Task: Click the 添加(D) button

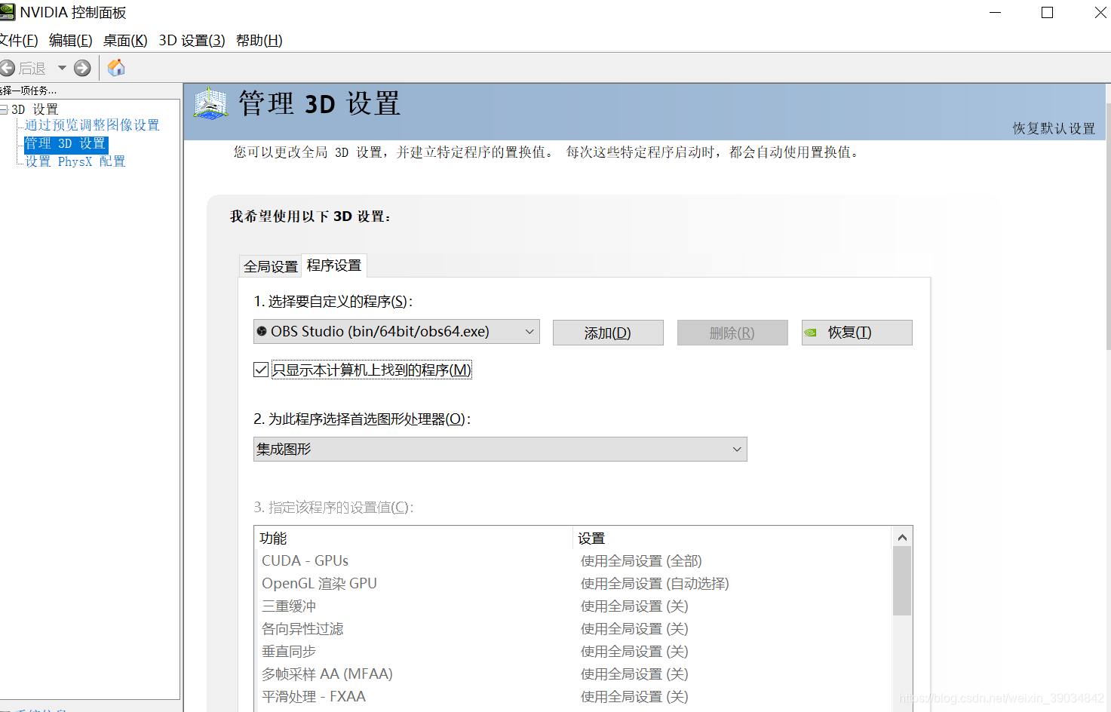Action: pyautogui.click(x=608, y=333)
